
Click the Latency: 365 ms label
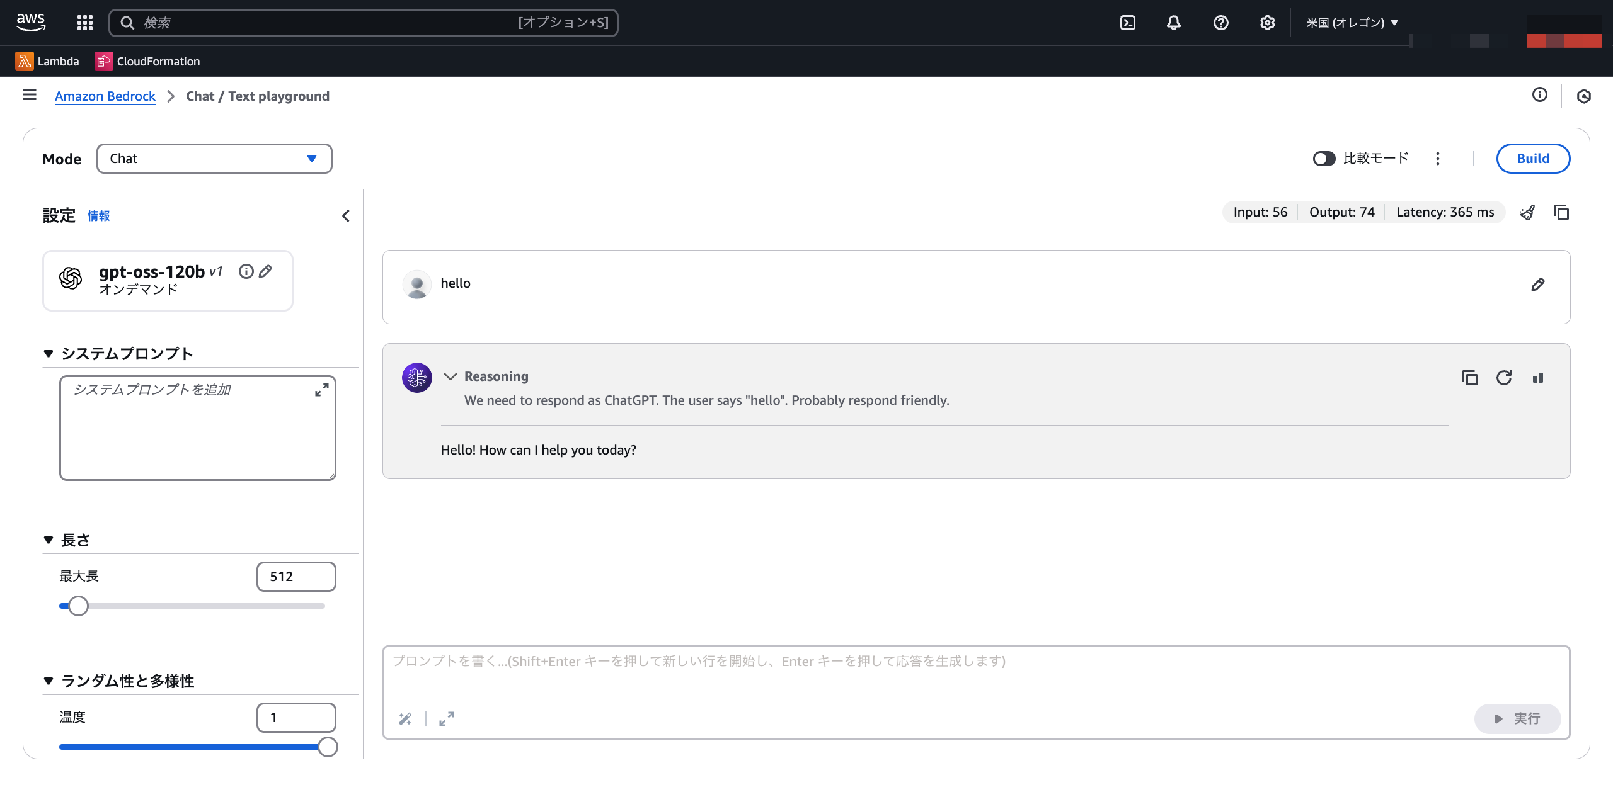(1445, 212)
